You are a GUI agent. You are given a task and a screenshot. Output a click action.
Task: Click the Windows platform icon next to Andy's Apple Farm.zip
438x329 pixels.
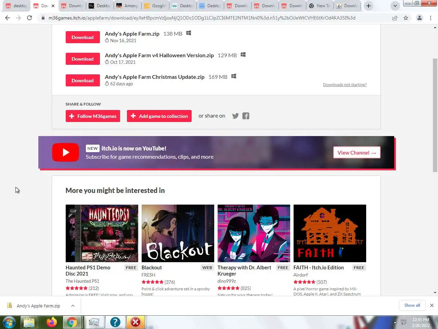click(188, 33)
